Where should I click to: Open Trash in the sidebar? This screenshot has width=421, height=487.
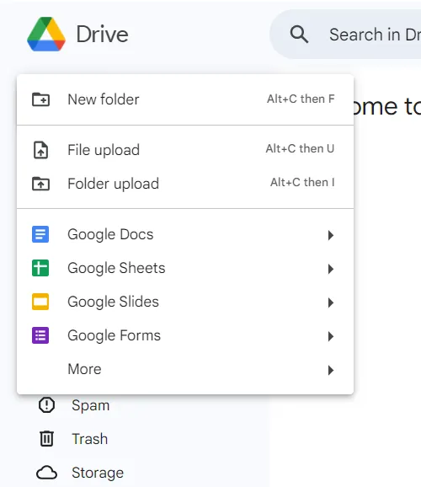90,439
